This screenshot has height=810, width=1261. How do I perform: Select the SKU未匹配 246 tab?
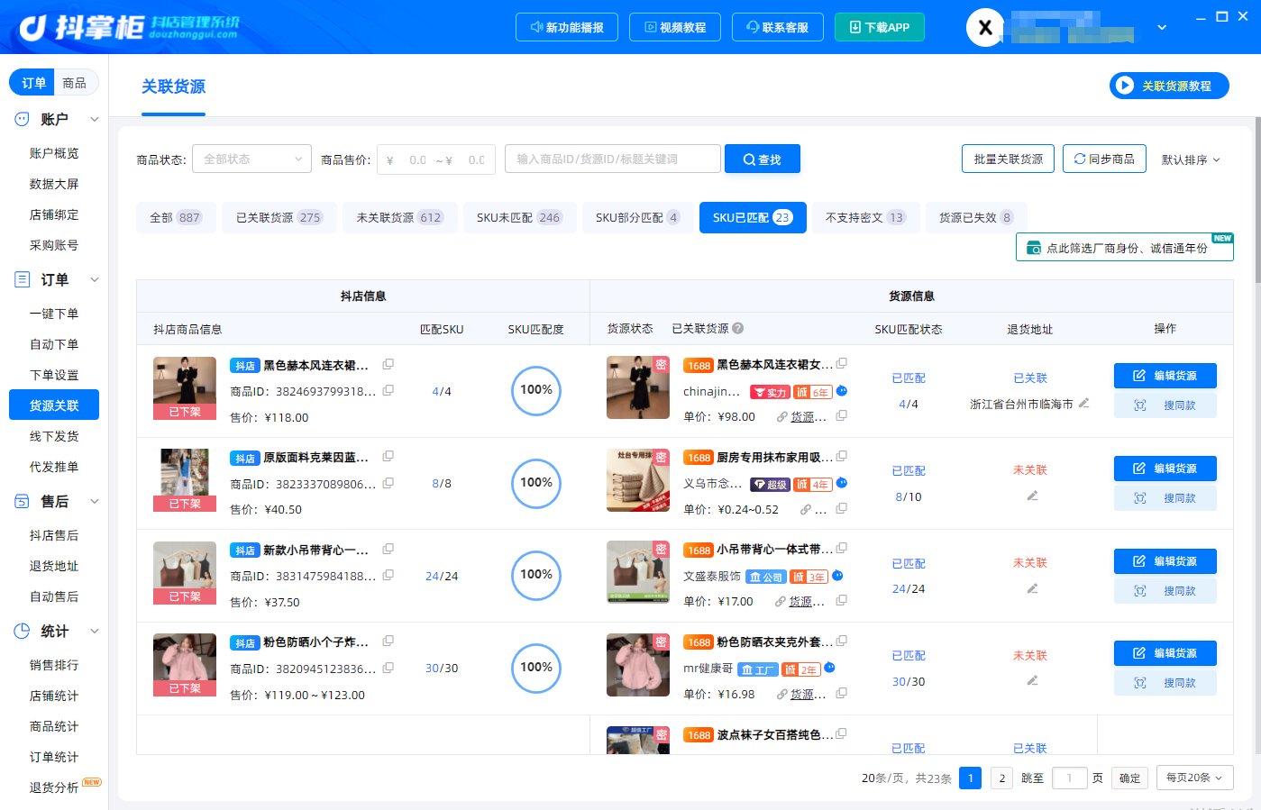point(518,217)
